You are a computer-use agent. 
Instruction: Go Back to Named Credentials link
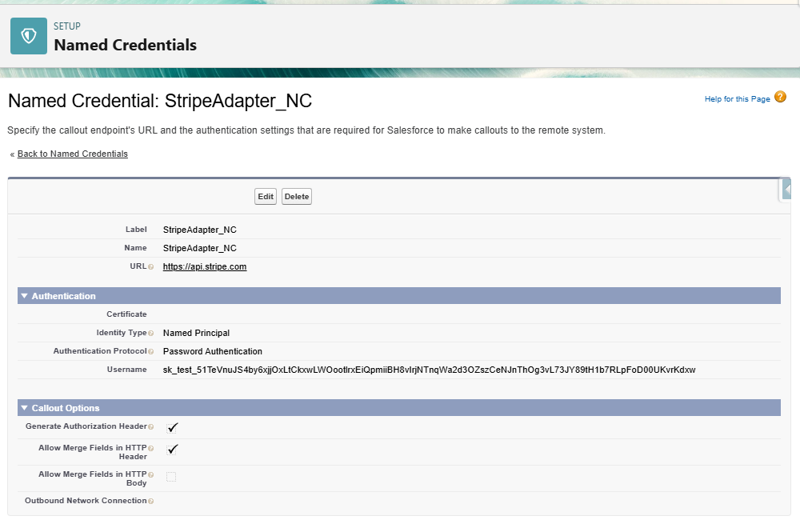(73, 154)
